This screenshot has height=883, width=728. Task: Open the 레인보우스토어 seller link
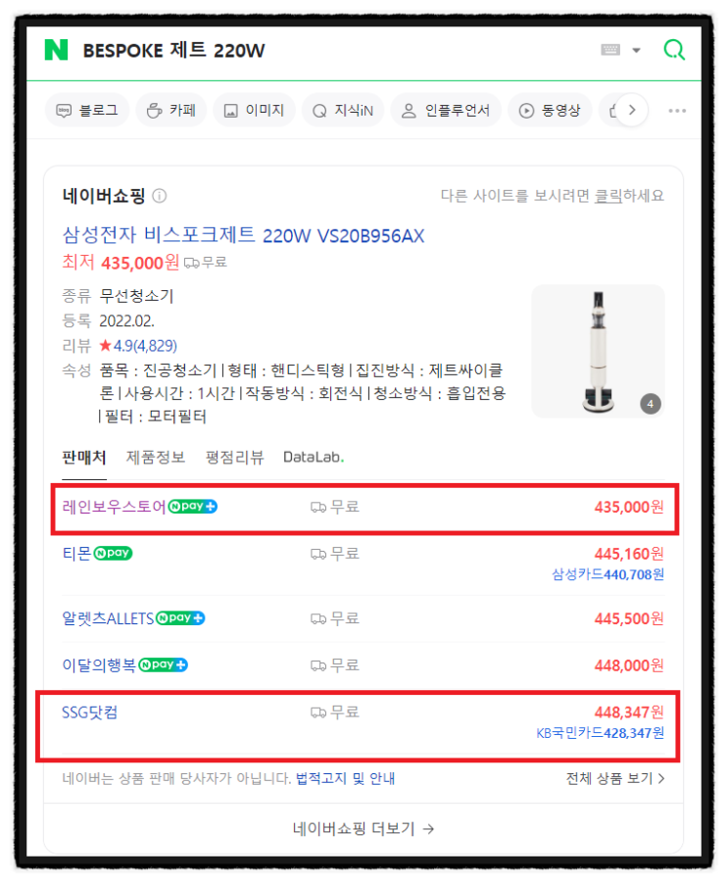114,507
